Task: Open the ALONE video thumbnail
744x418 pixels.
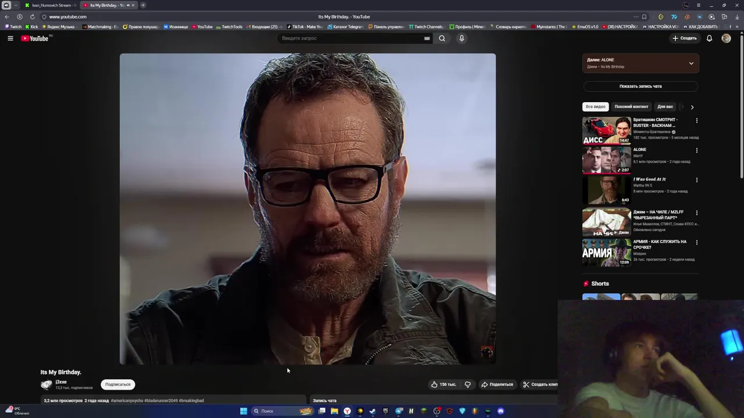Action: [x=606, y=160]
